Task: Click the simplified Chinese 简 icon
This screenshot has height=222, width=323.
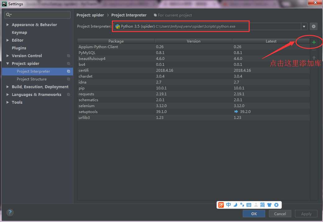Action: 262,205
